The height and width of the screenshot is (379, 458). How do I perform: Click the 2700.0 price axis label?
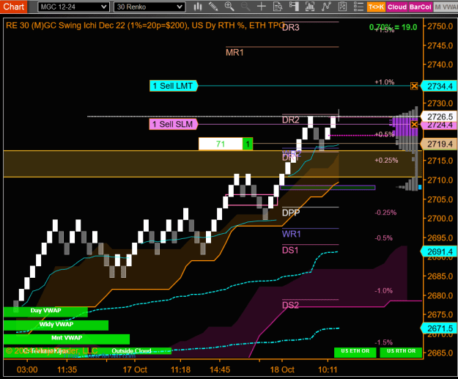(x=440, y=218)
